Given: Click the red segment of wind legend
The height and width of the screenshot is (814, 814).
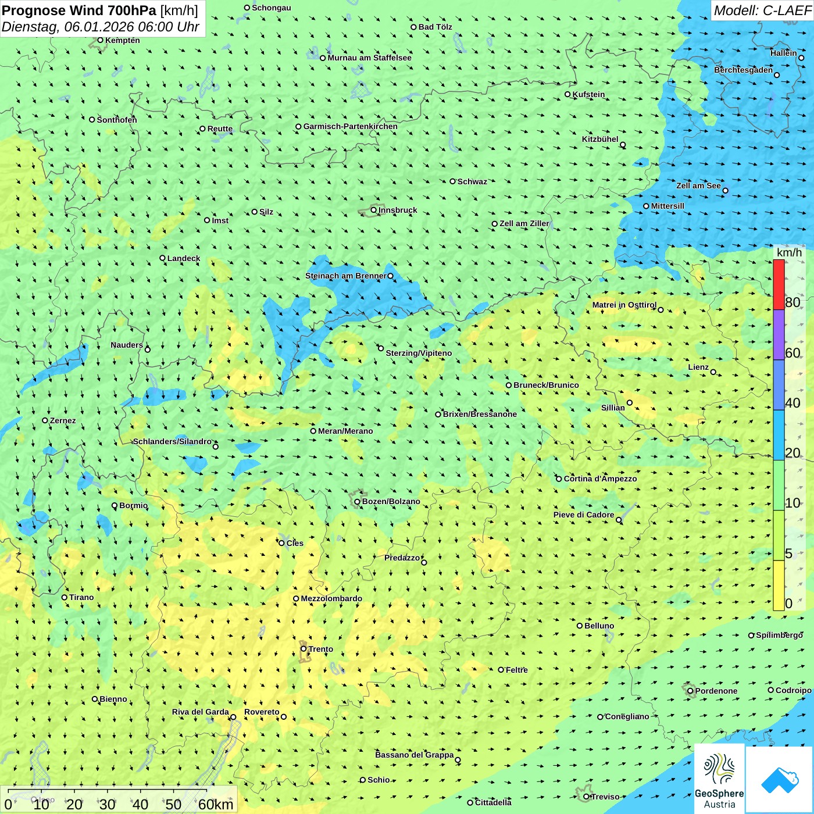Looking at the screenshot, I should coord(779,284).
